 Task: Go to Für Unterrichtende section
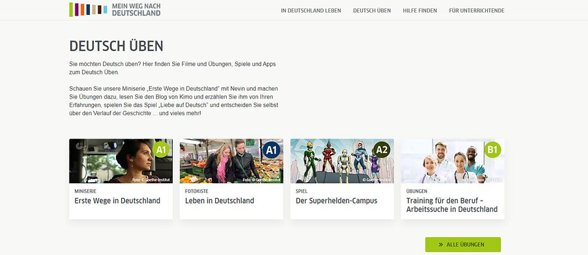pyautogui.click(x=476, y=11)
